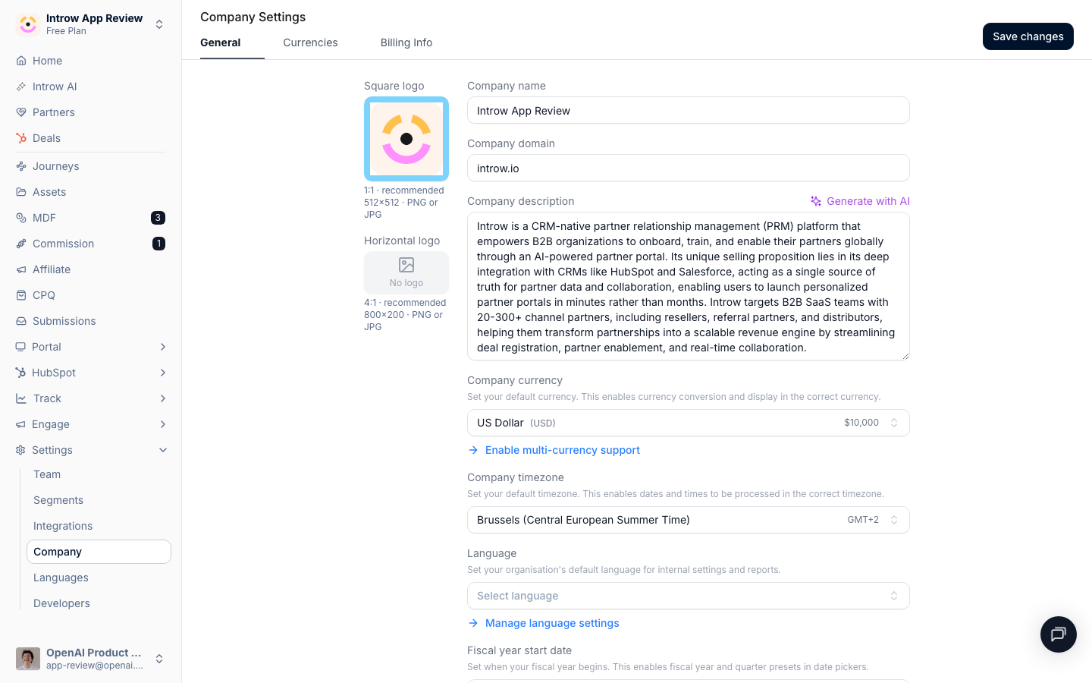Click the Assets folder icon
This screenshot has width=1092, height=683.
(21, 192)
